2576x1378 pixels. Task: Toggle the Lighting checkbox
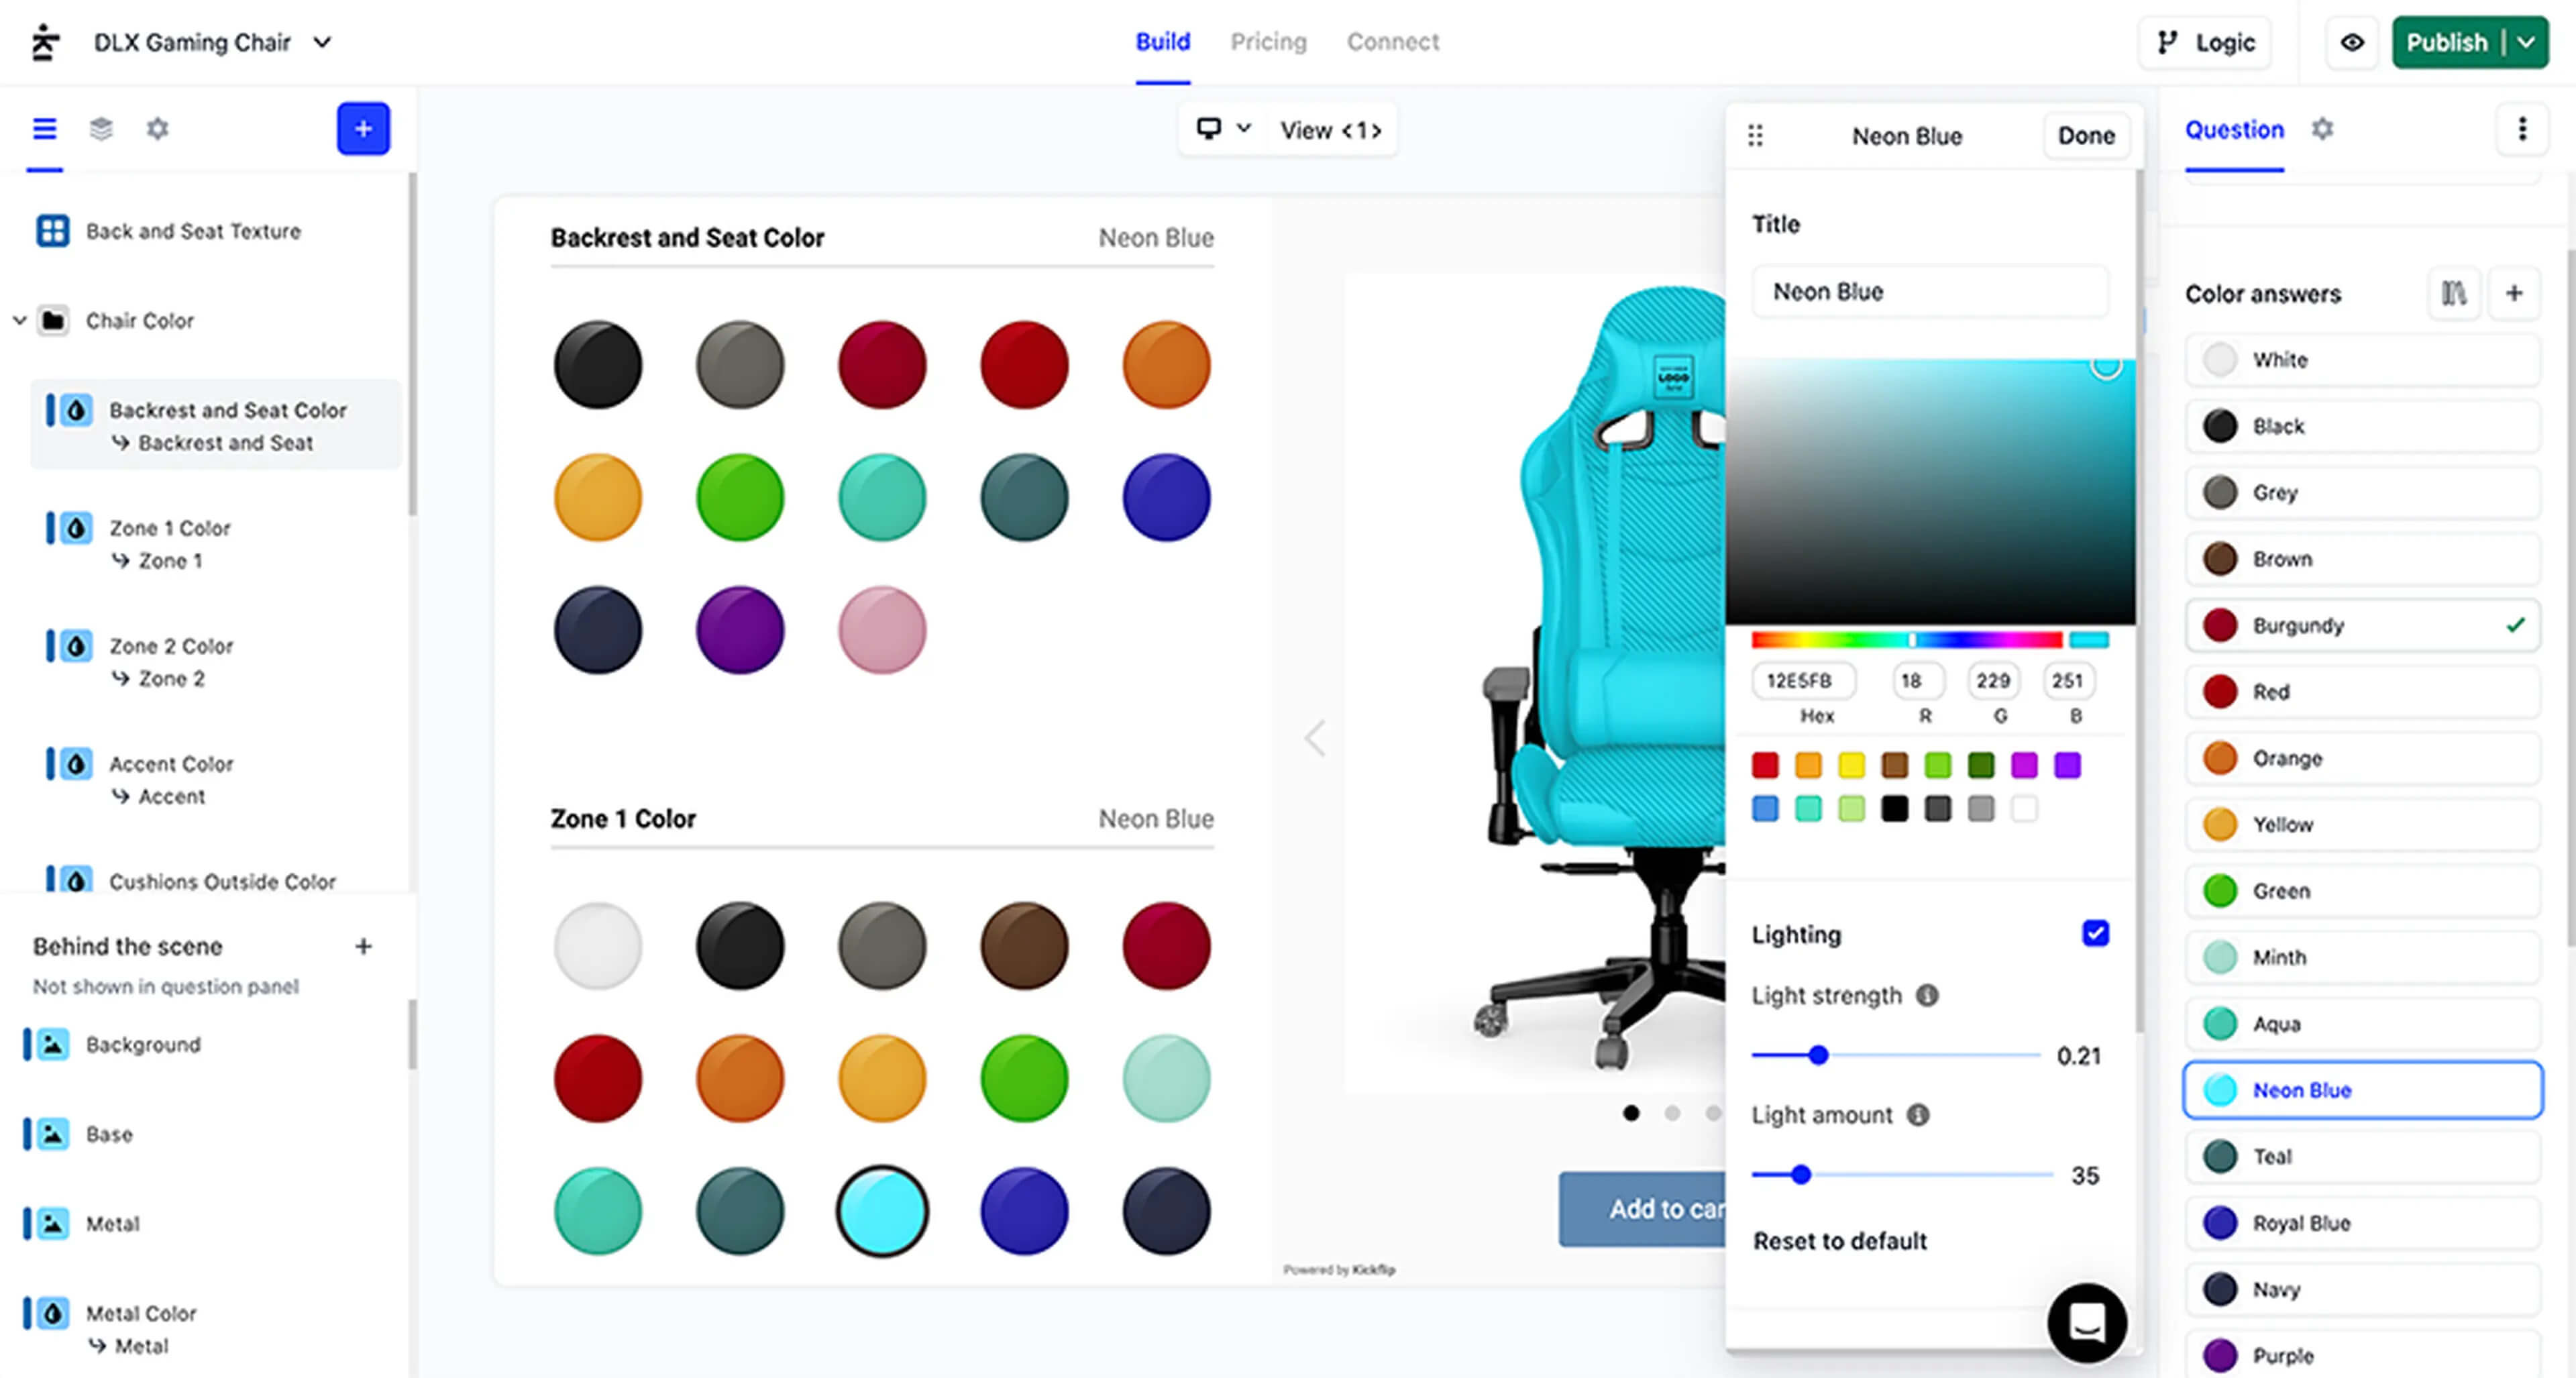point(2095,933)
